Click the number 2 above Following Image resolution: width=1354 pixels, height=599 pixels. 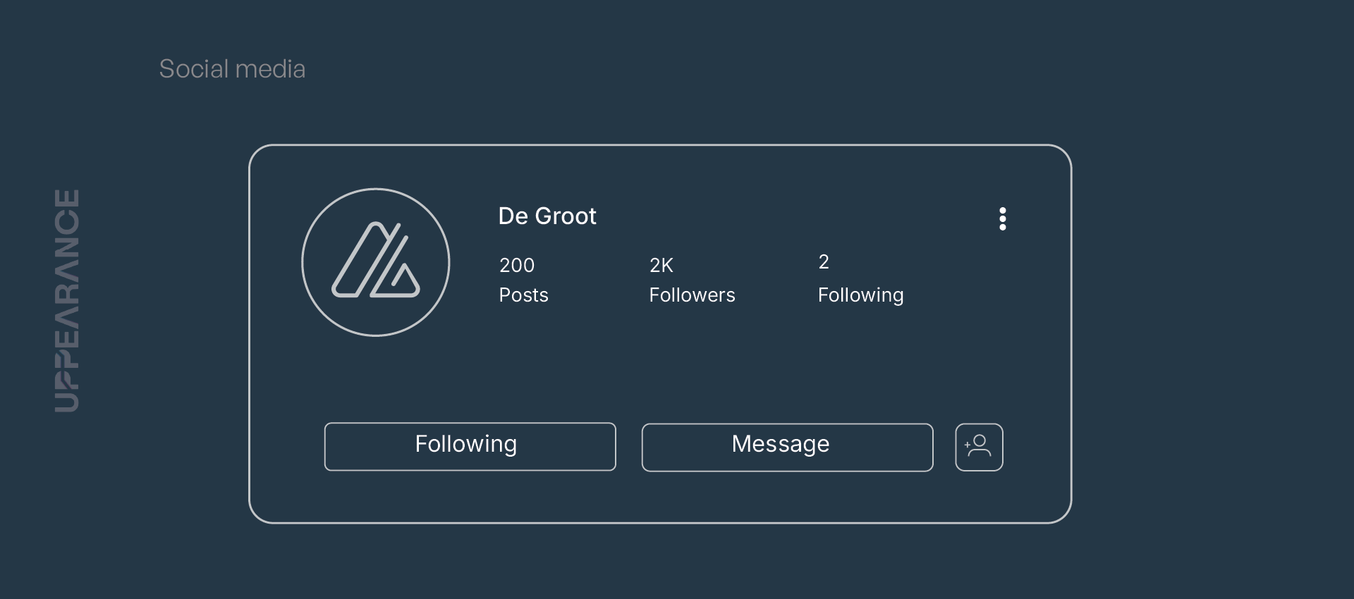(x=824, y=262)
